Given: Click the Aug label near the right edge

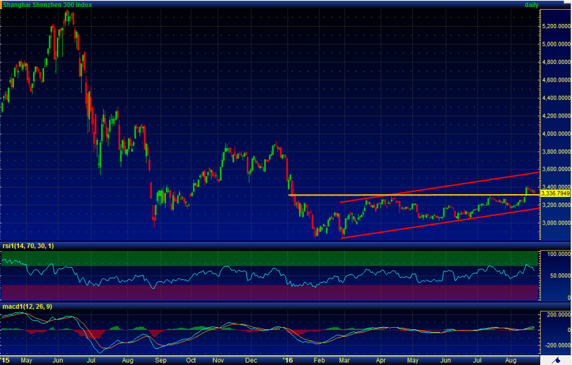Looking at the screenshot, I should (511, 360).
